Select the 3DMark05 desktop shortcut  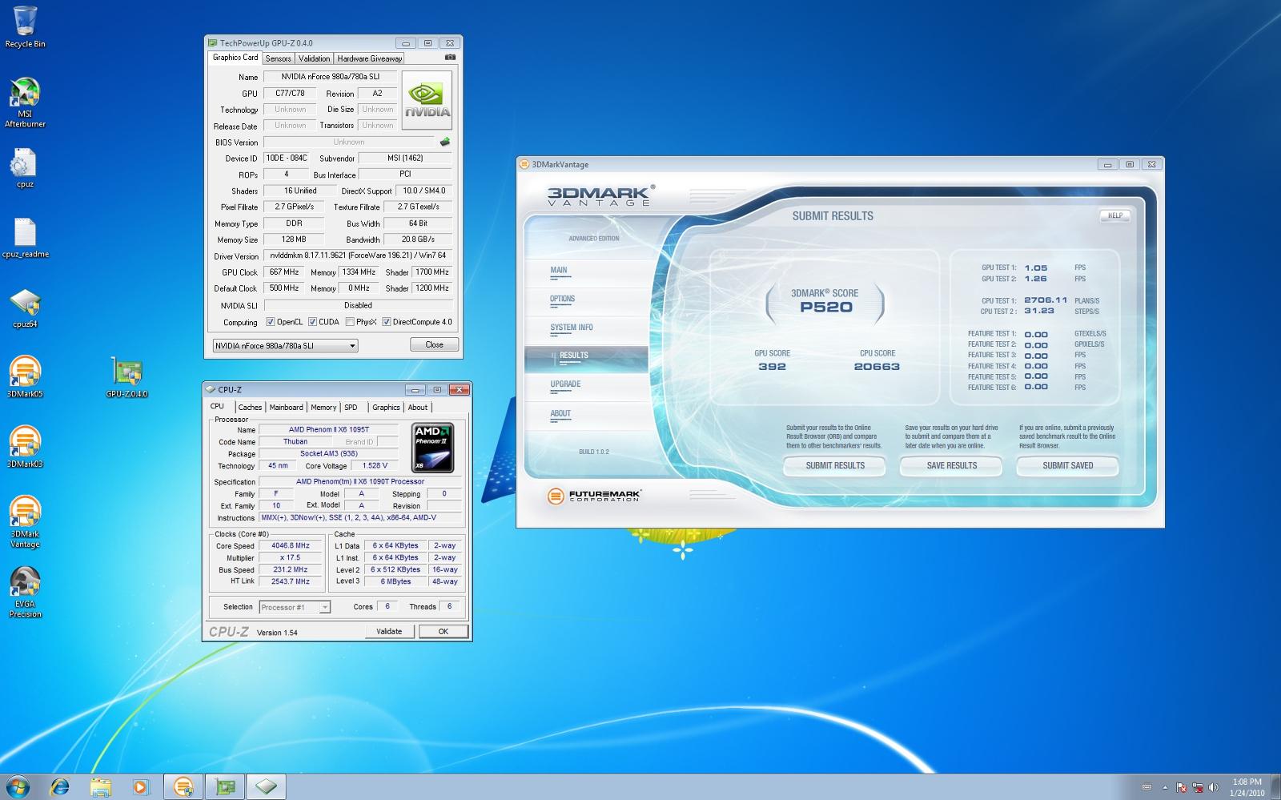tap(25, 377)
